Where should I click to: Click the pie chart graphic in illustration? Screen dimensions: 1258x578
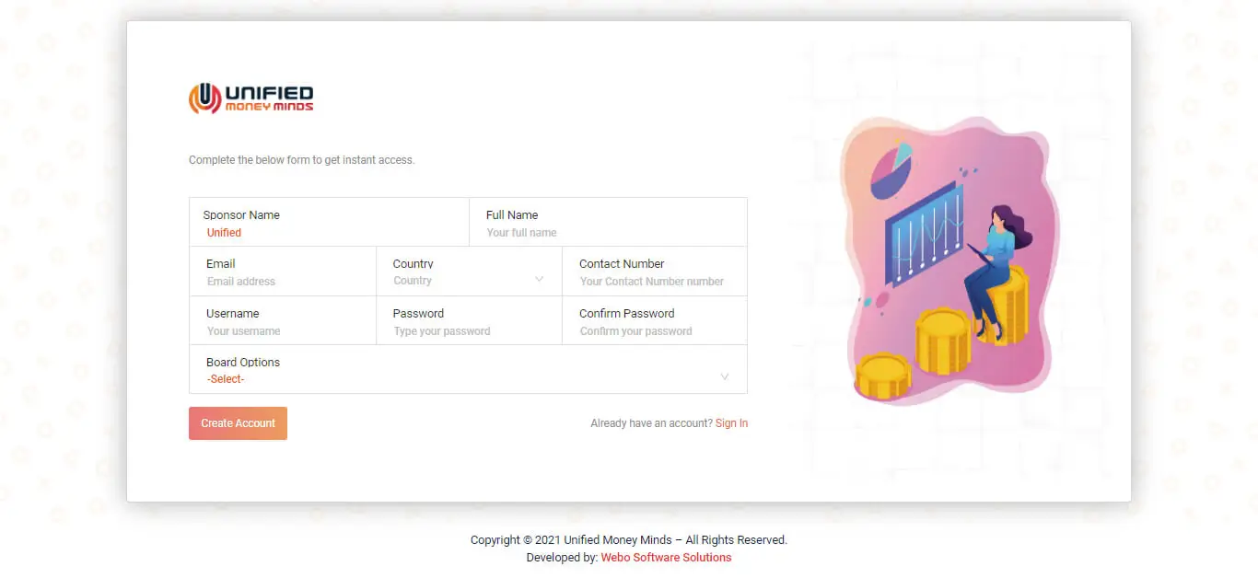890,170
